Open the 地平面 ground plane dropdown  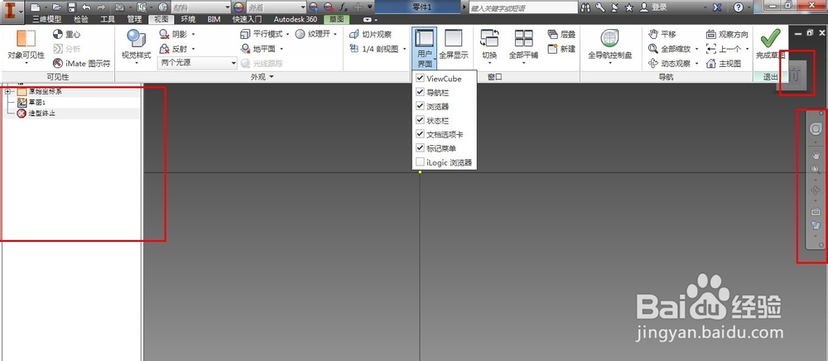(x=282, y=49)
